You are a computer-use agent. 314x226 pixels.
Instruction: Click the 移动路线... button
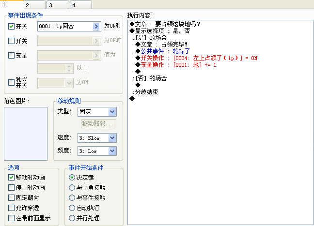coord(98,123)
